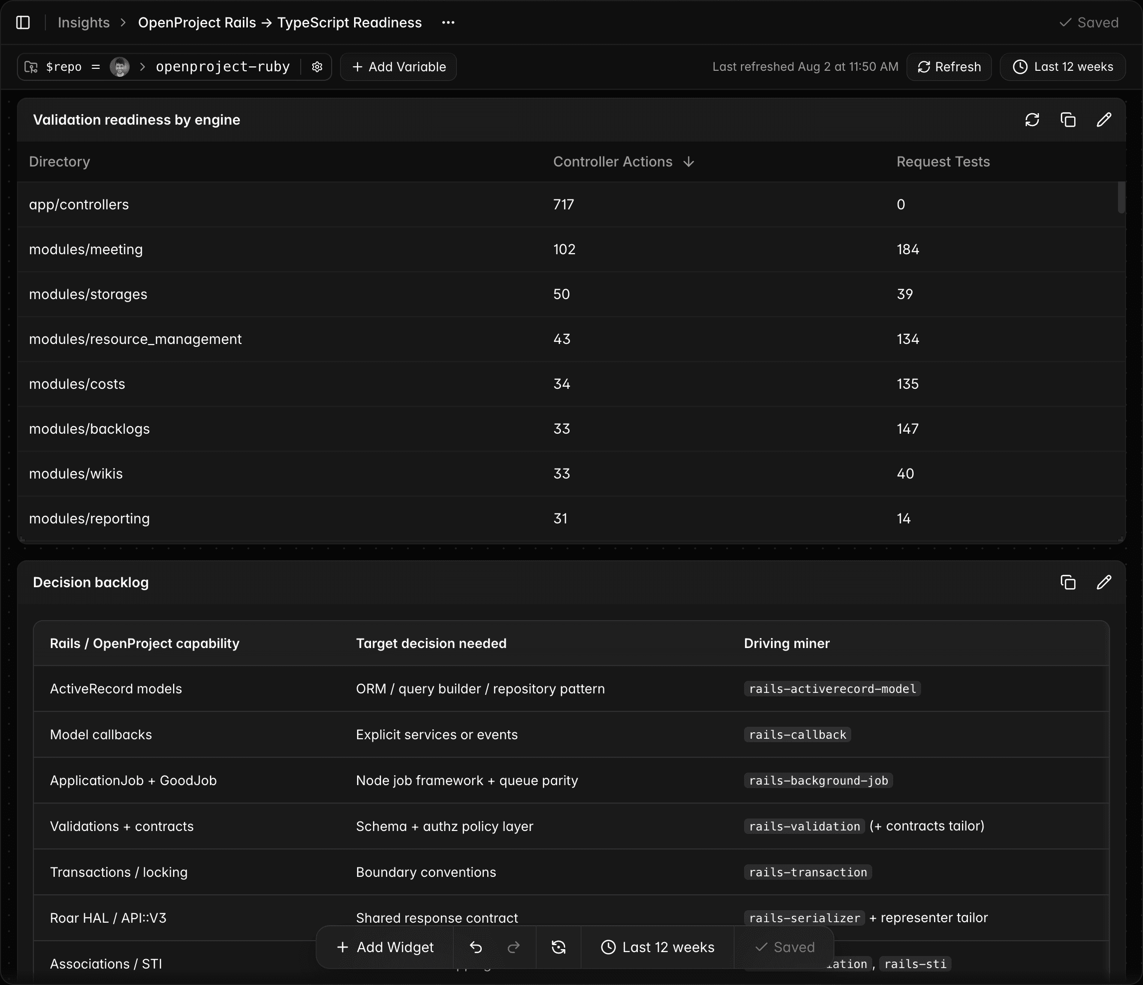Duplicate the Decision backlog widget

pos(1068,582)
